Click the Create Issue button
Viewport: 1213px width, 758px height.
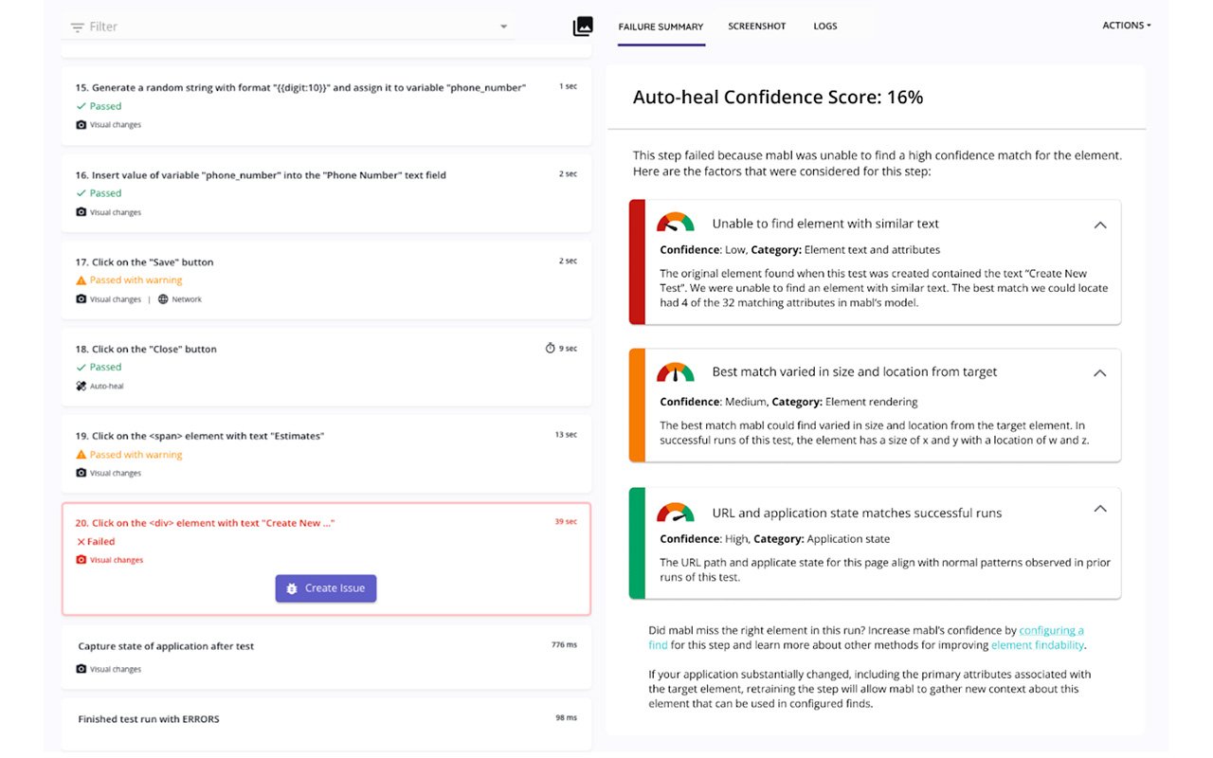326,588
